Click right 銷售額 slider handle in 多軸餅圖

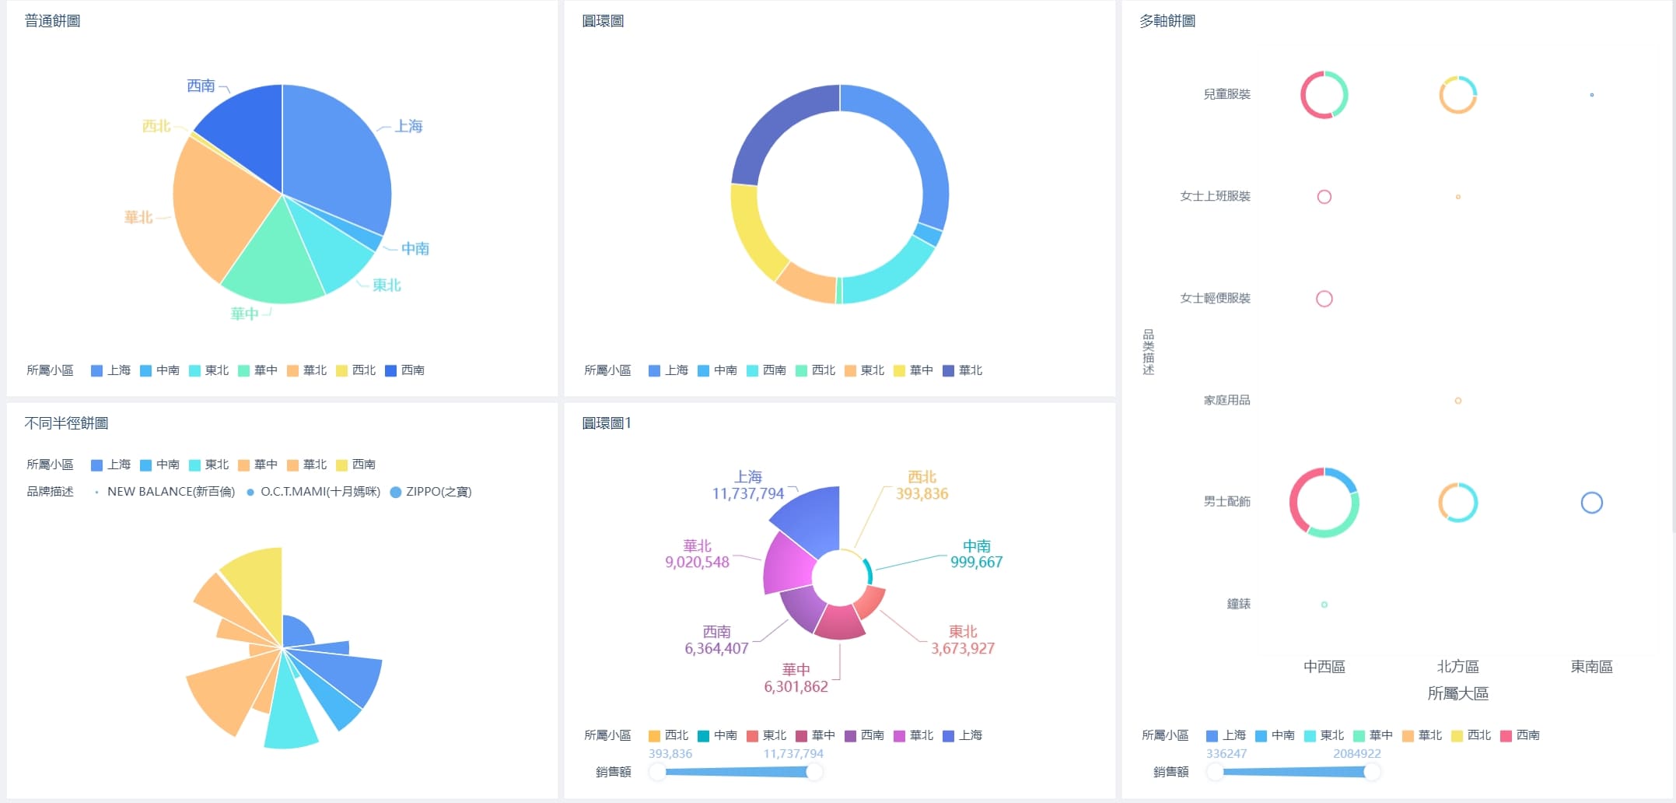coord(1373,772)
